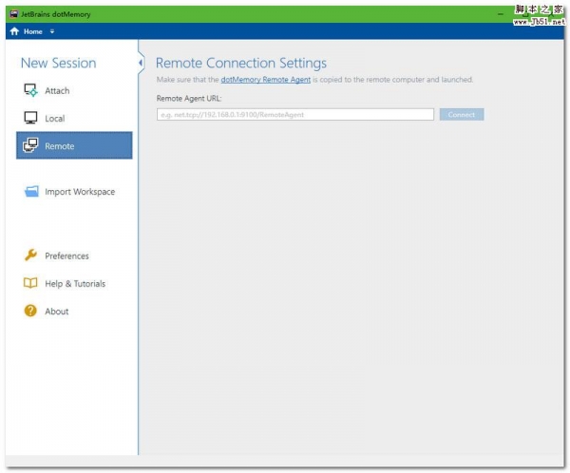The image size is (570, 473).
Task: Click the Connect button
Action: [x=462, y=115]
